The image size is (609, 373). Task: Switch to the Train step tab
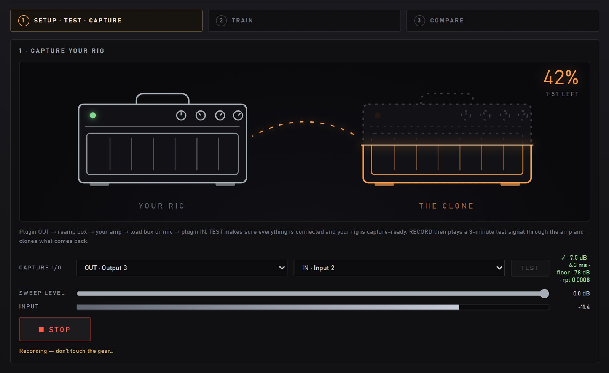pos(304,21)
